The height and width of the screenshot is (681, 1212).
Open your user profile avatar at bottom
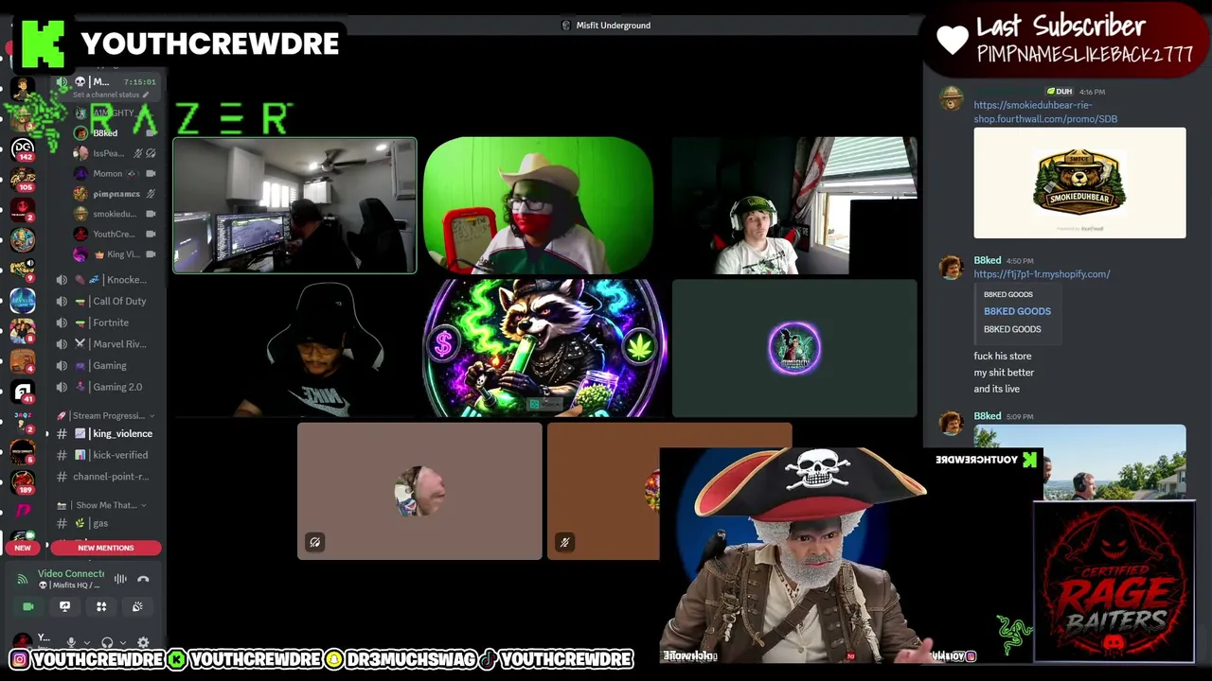tap(23, 642)
